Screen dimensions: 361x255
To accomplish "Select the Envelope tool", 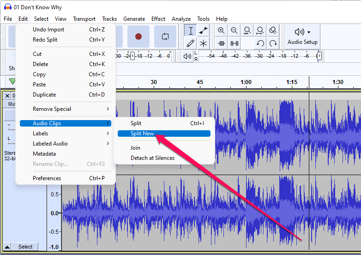I will coord(203,30).
